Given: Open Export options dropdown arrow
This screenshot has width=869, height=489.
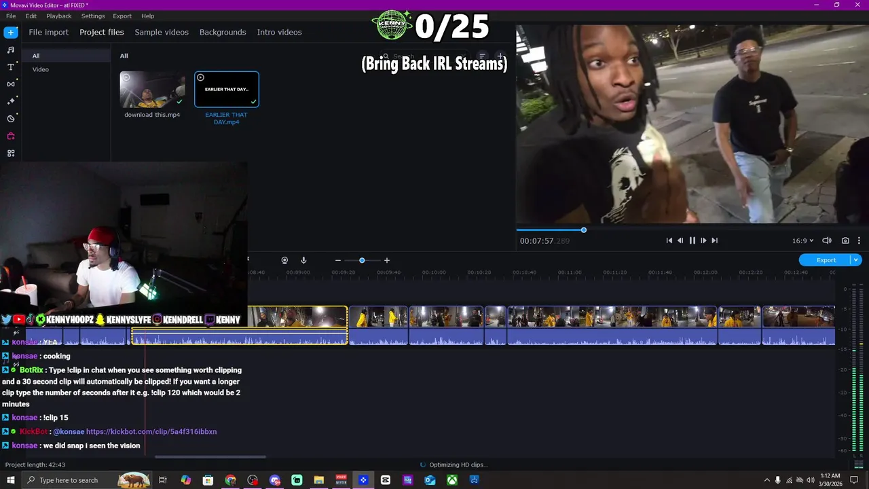Looking at the screenshot, I should coord(856,260).
